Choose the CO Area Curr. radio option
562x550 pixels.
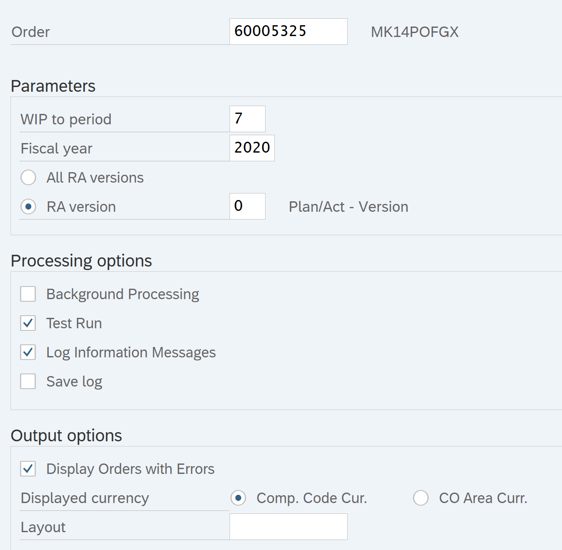pos(421,498)
